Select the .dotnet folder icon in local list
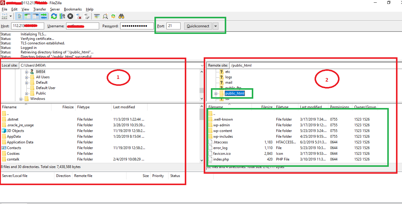The height and width of the screenshot is (204, 402). [x=4, y=119]
